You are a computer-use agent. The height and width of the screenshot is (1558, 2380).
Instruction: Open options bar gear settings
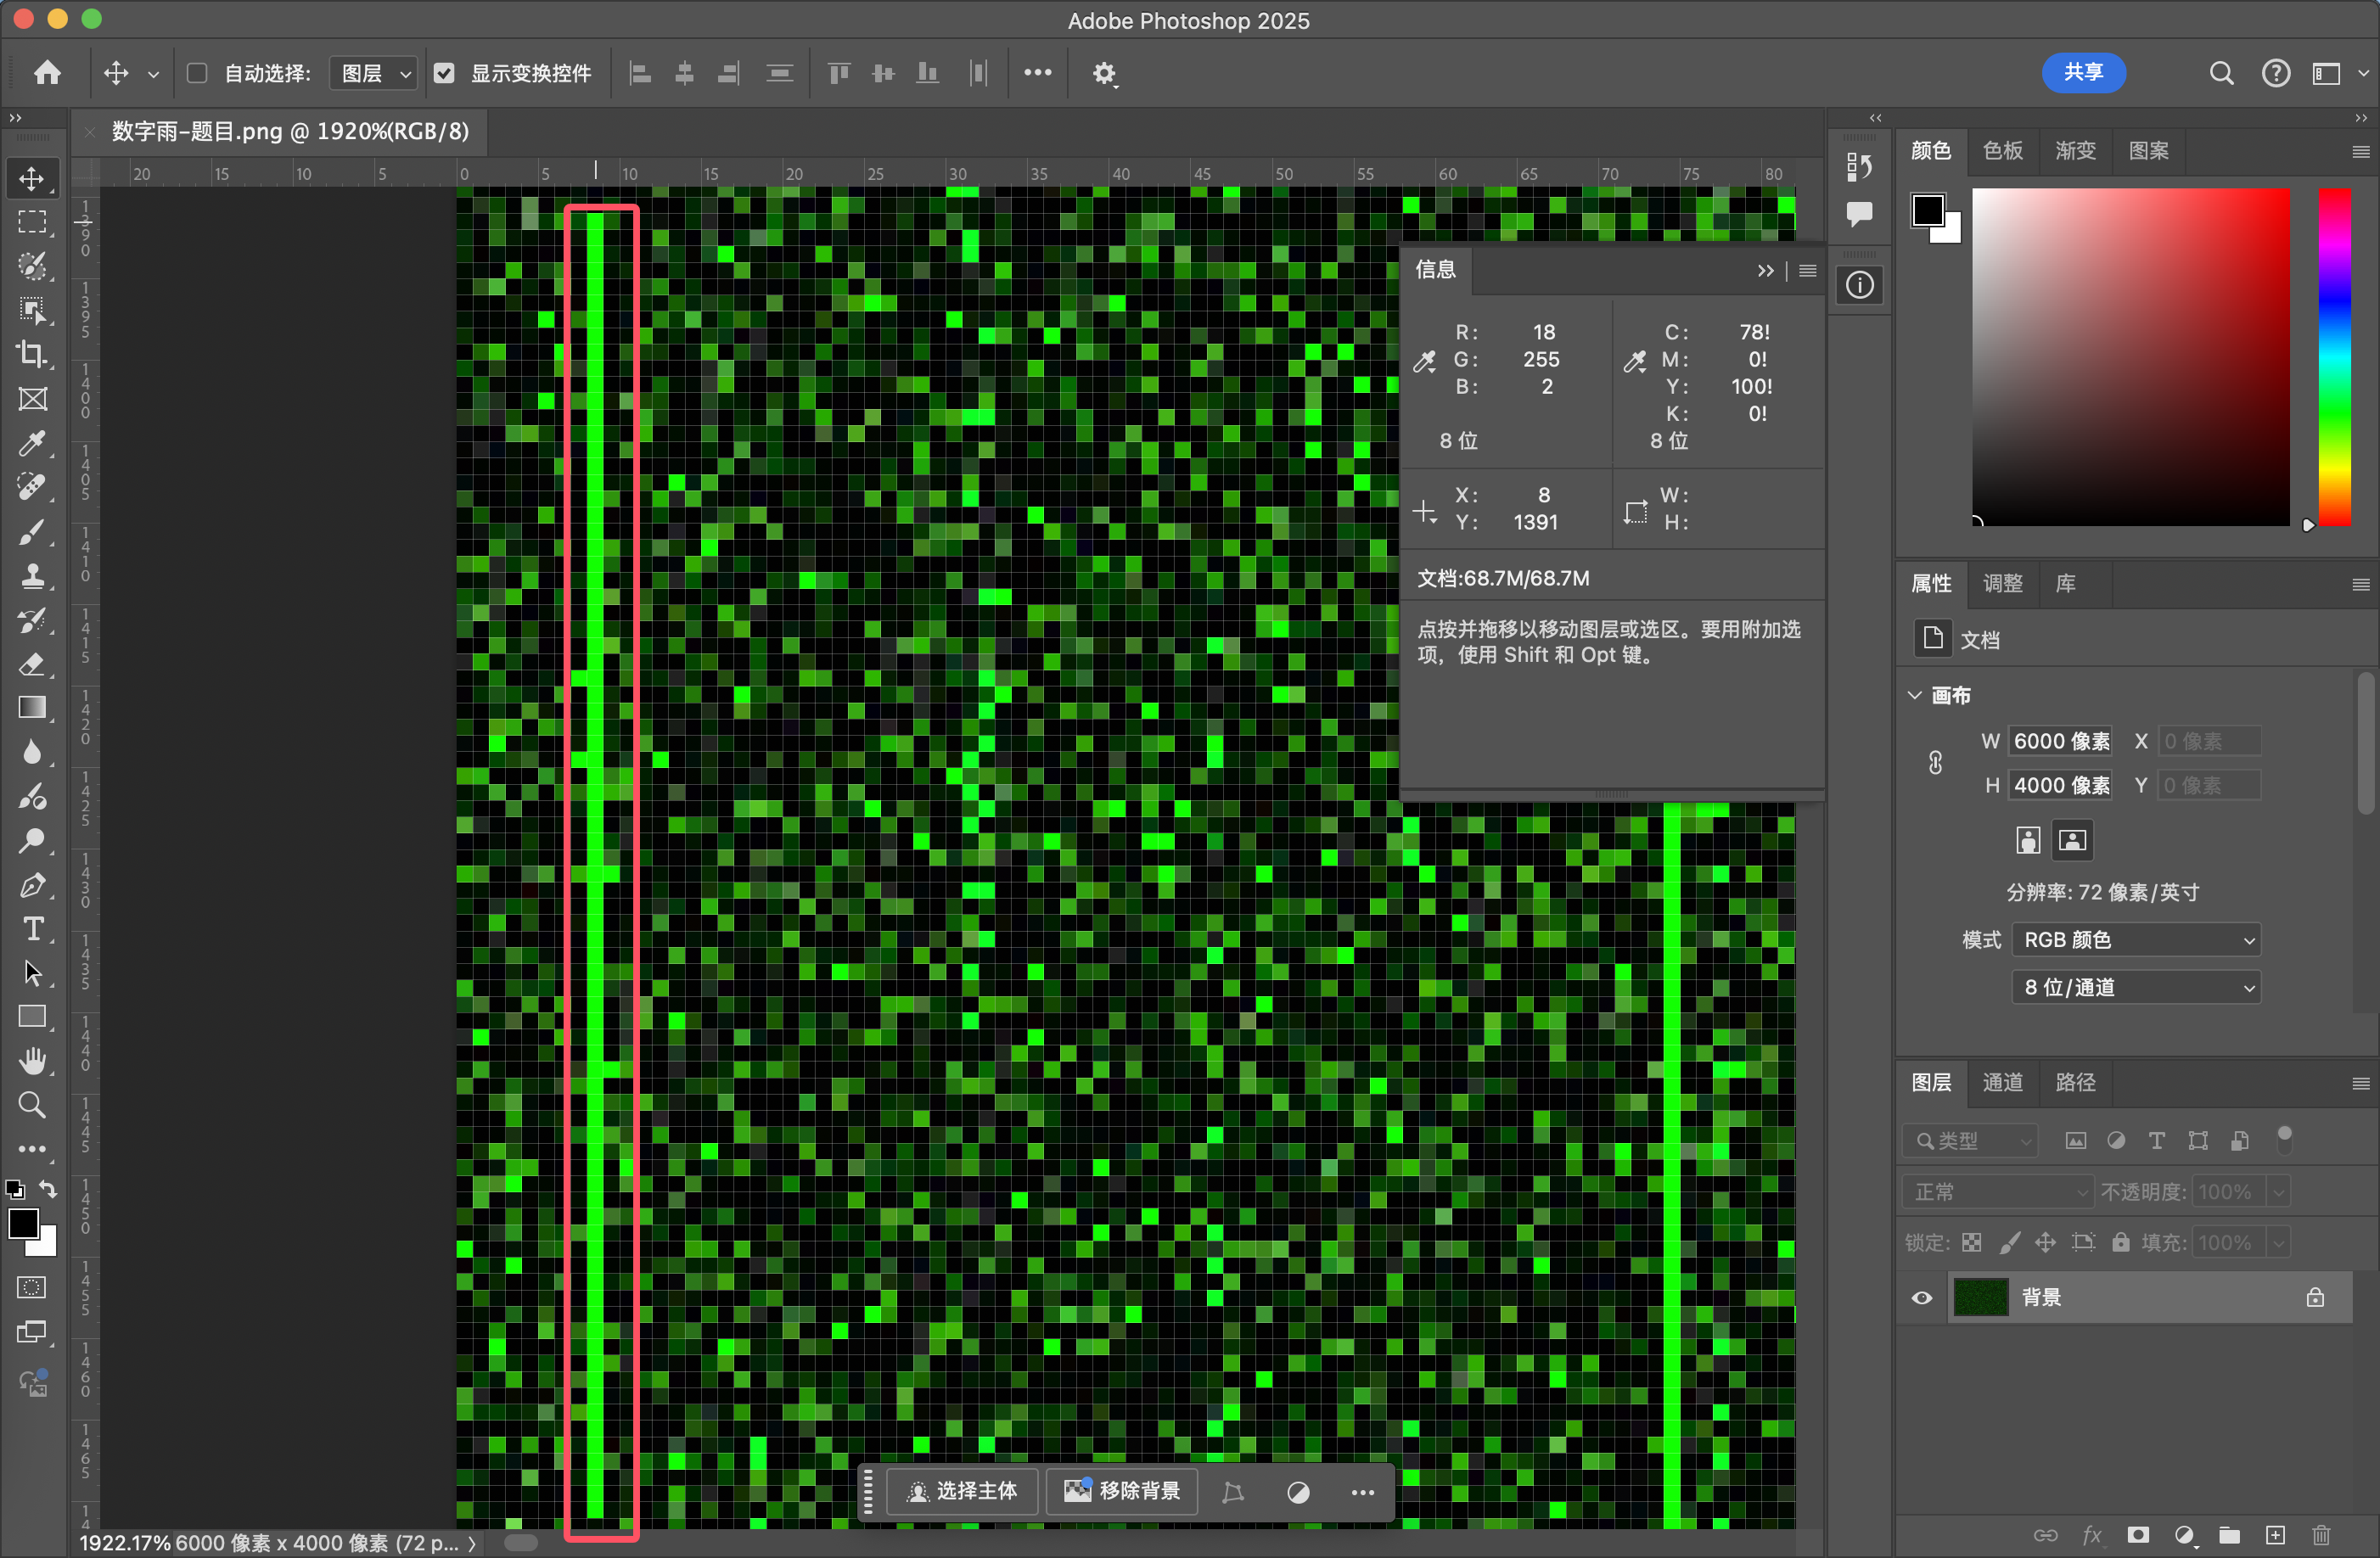(x=1104, y=74)
